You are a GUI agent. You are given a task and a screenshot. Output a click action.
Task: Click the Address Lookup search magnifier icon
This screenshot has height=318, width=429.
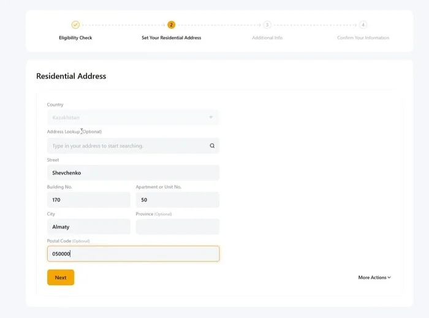tap(212, 146)
